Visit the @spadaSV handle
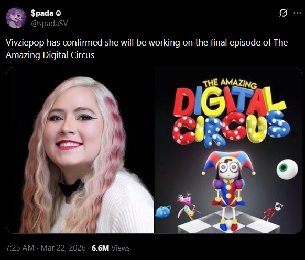Image resolution: width=305 pixels, height=260 pixels. 49,24
